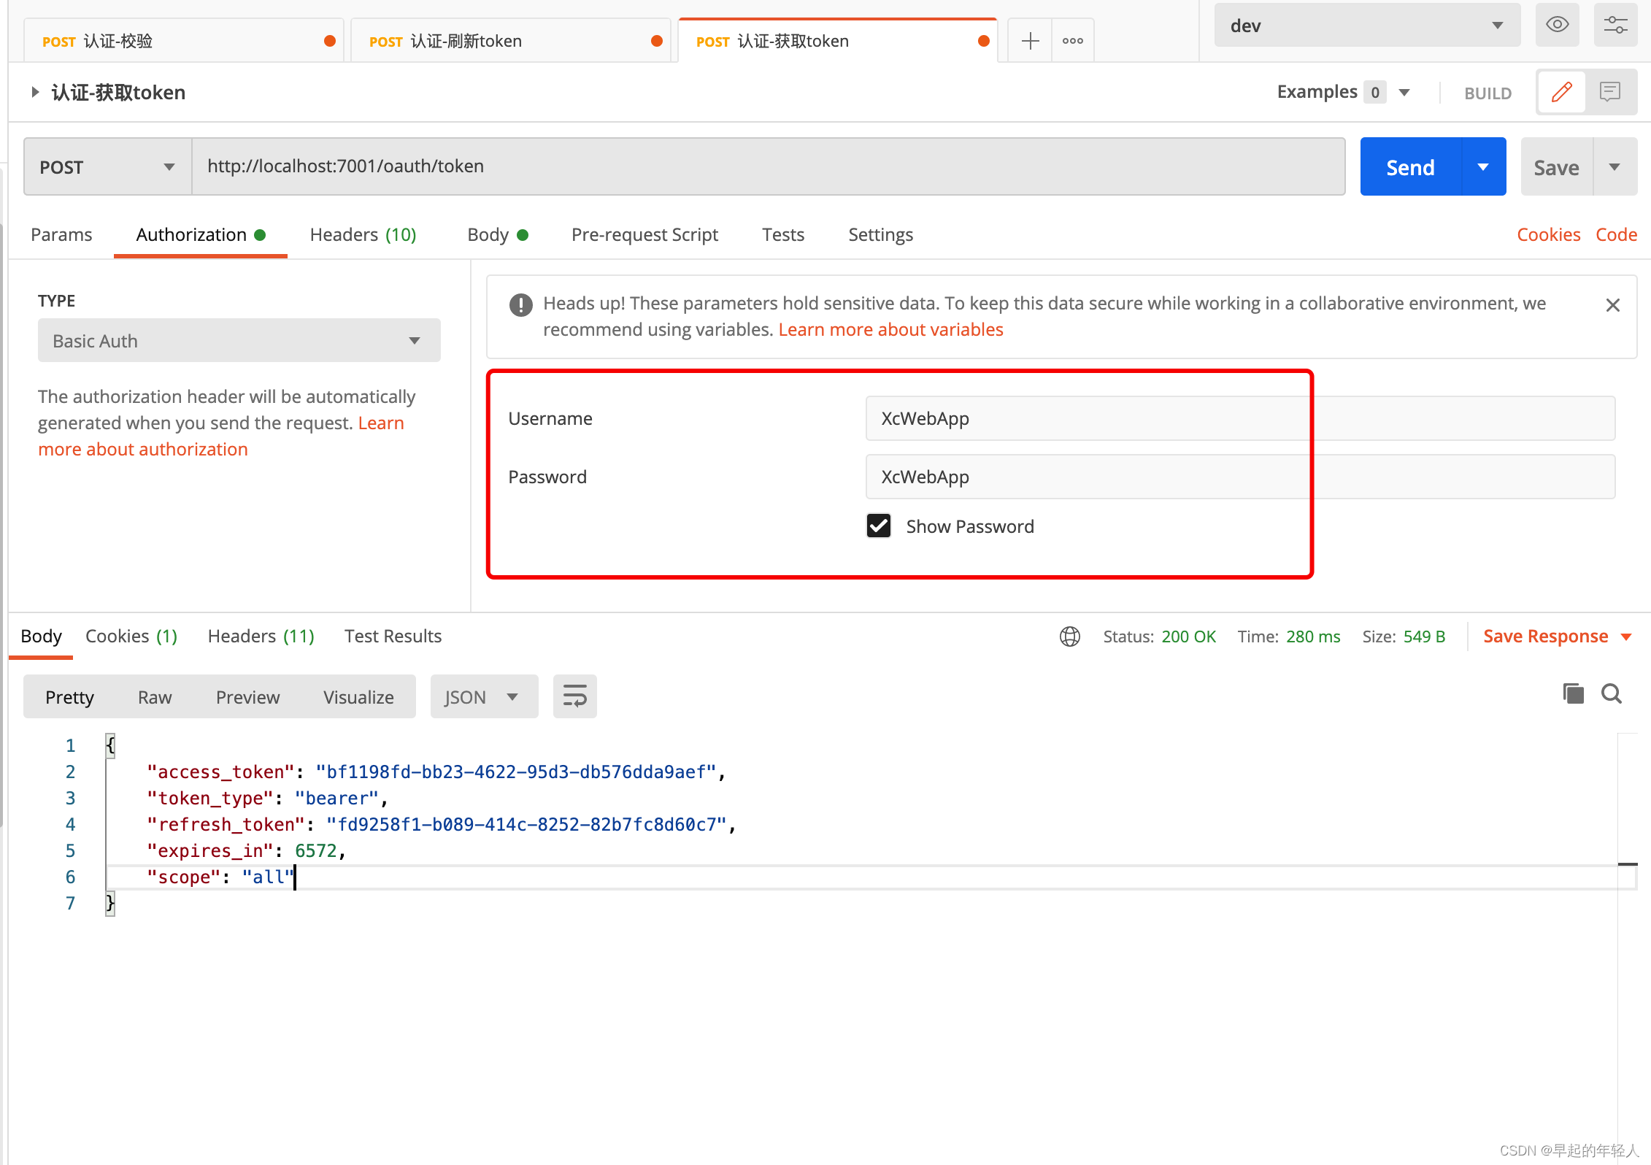Image resolution: width=1651 pixels, height=1165 pixels.
Task: Open the response Headers tab
Action: tap(260, 636)
